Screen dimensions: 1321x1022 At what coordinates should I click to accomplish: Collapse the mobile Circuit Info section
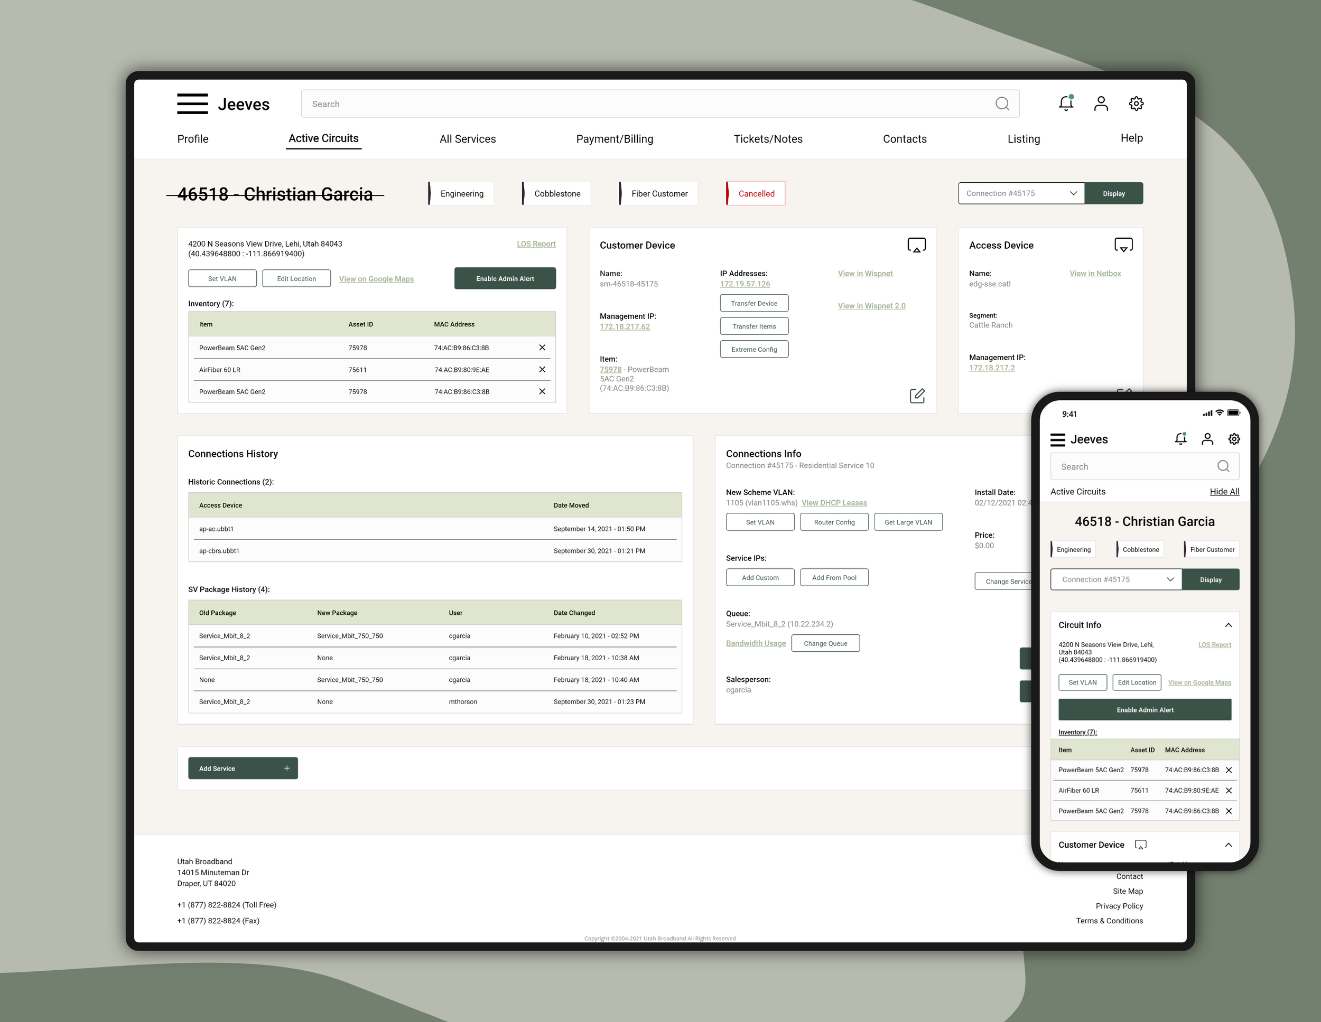(1228, 625)
